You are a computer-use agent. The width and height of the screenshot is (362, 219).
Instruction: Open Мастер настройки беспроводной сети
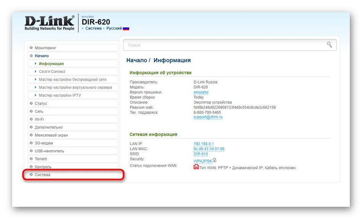point(73,79)
